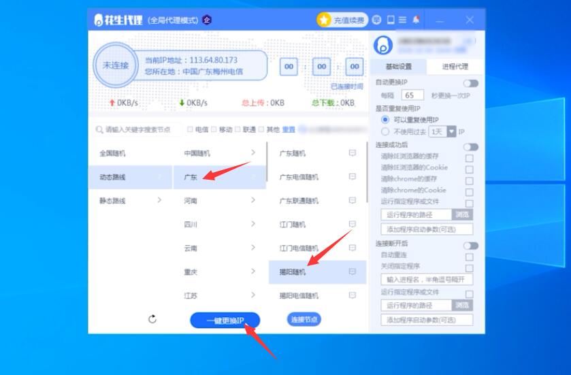Check the 清除IE浏览器的缓存 checkbox
This screenshot has height=375, width=571.
coord(469,158)
